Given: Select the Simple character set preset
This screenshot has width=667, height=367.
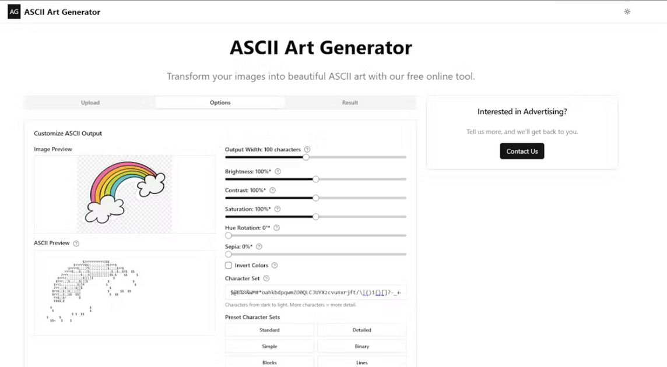Looking at the screenshot, I should (269, 346).
